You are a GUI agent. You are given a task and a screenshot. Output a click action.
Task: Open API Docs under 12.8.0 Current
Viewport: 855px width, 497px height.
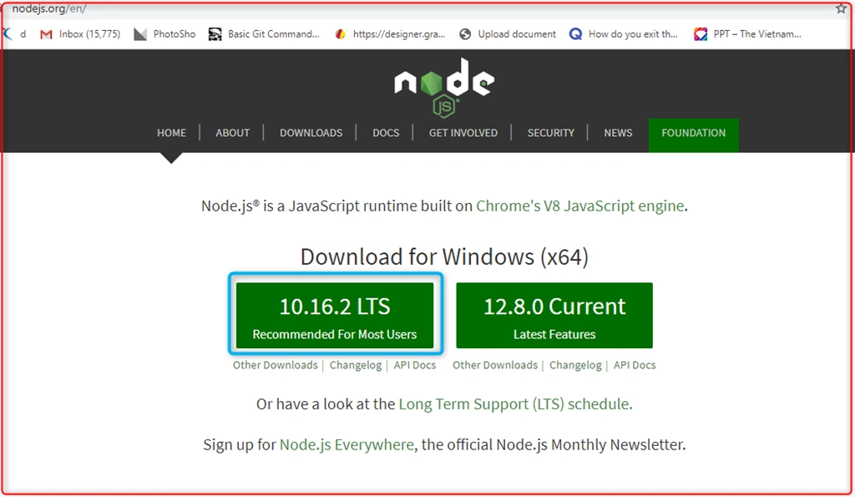click(635, 365)
